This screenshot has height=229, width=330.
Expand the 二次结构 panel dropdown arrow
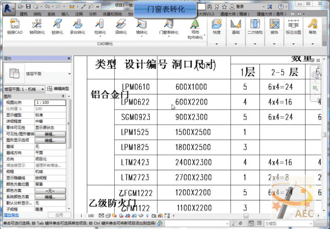(255, 44)
